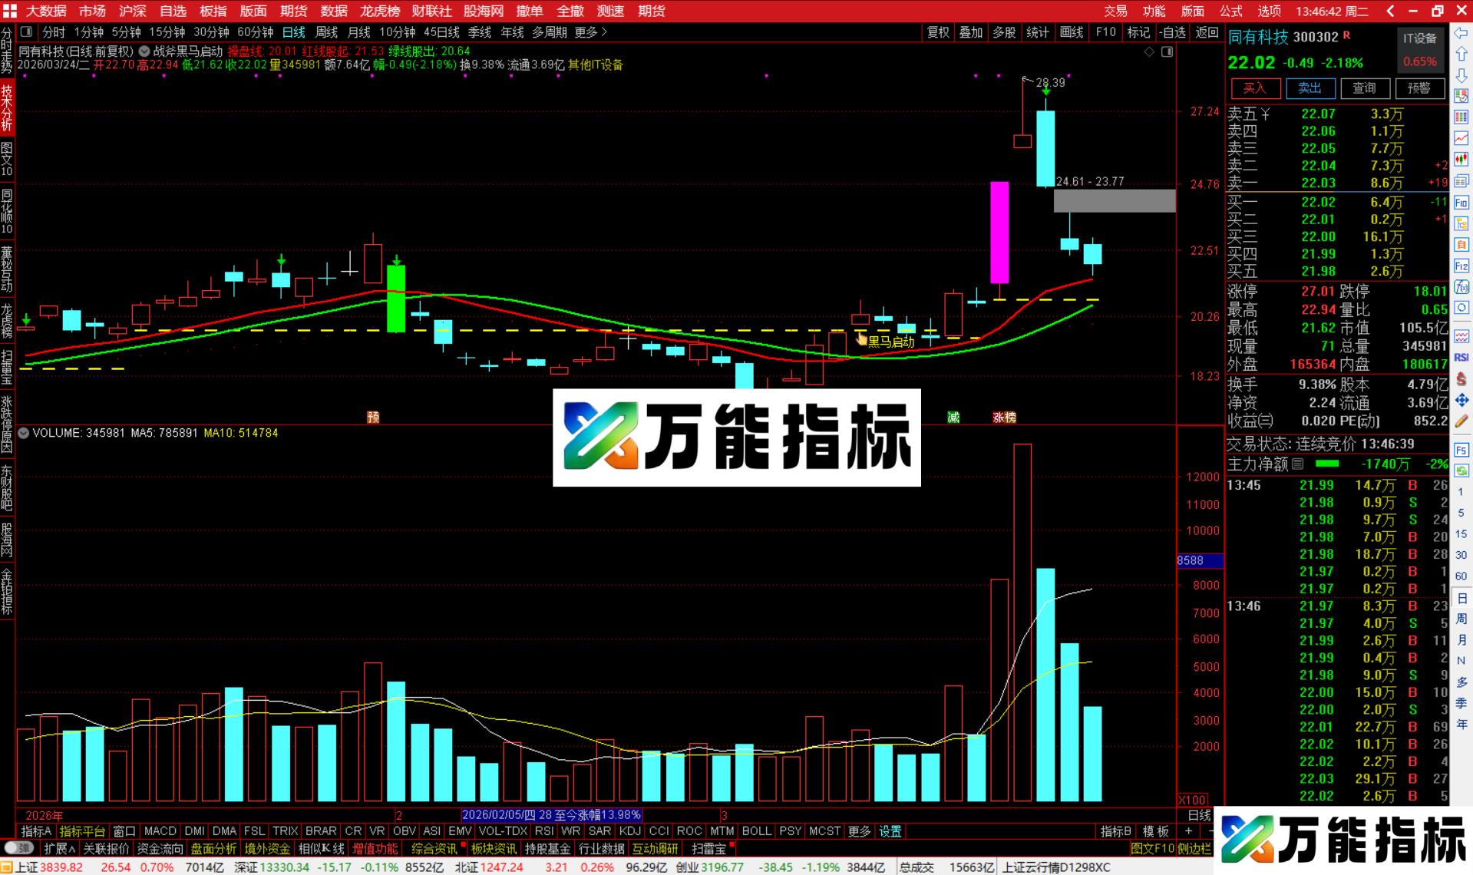
Task: Toggle 叠加 overlay mode
Action: tap(970, 33)
